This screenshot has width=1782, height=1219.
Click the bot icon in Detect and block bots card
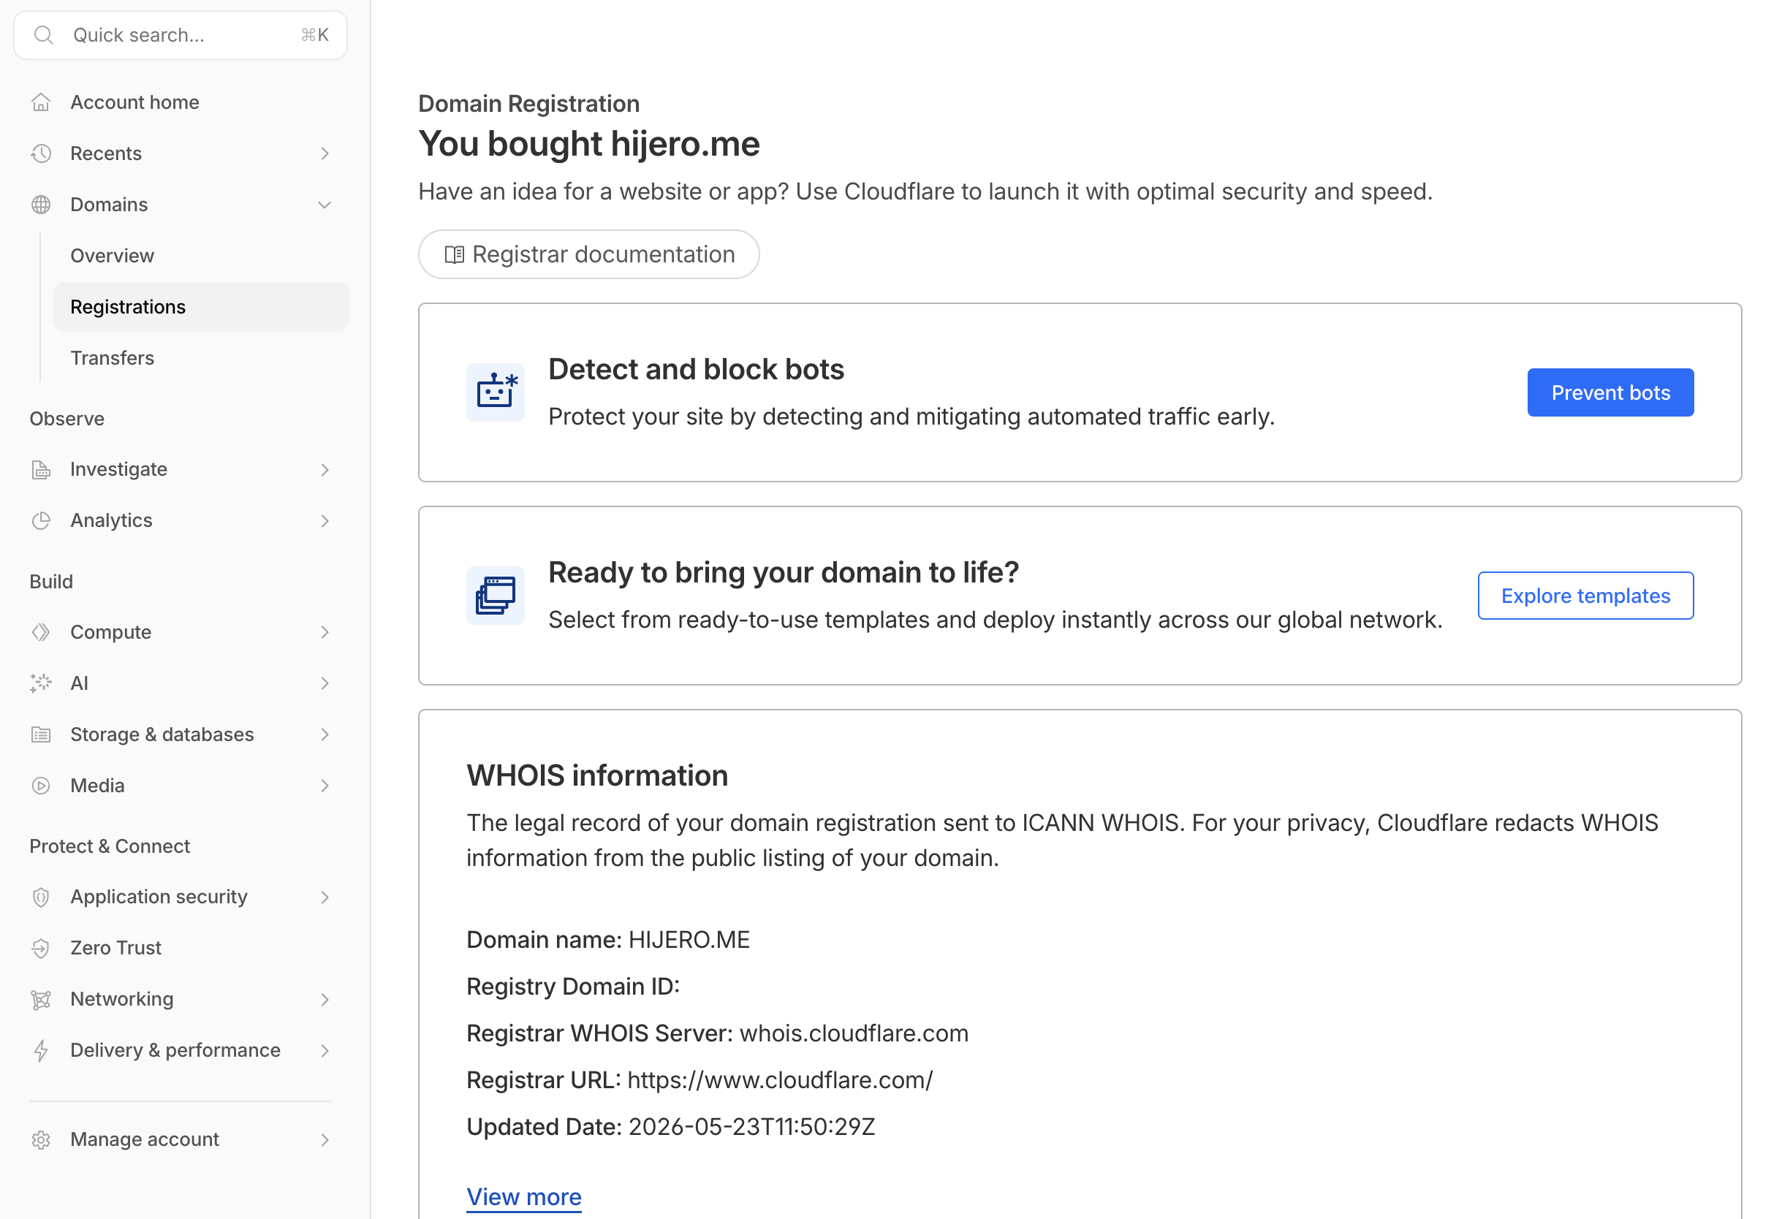coord(496,392)
